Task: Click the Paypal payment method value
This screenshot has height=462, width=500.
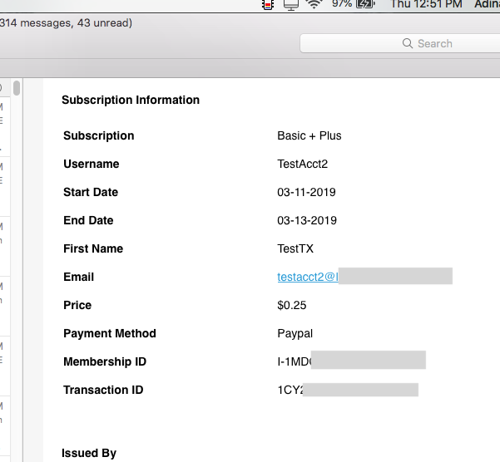Action: pos(295,333)
